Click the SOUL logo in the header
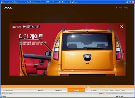Image resolution: width=135 pixels, height=98 pixels. 8,8
